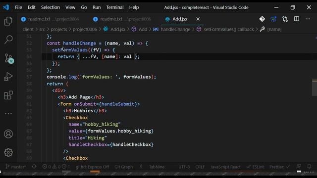
Task: Expand the Add.jsx breadcrumb segment
Action: tap(118, 29)
